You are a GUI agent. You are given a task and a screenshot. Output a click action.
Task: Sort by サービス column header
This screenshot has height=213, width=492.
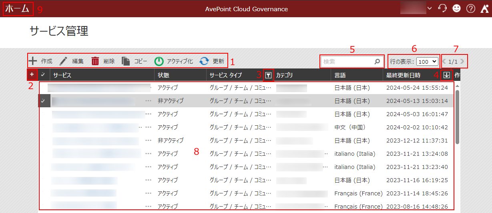tap(62, 75)
